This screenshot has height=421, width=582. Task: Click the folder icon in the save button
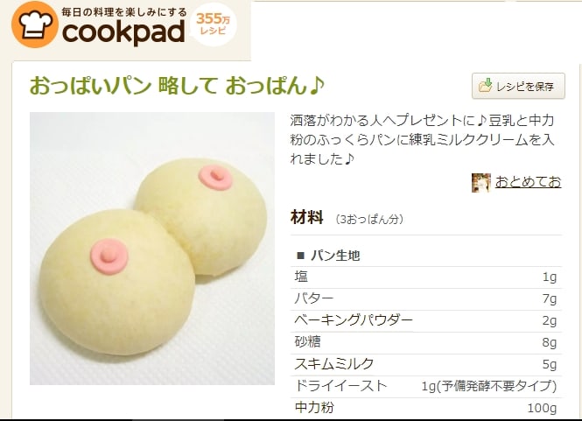point(485,86)
